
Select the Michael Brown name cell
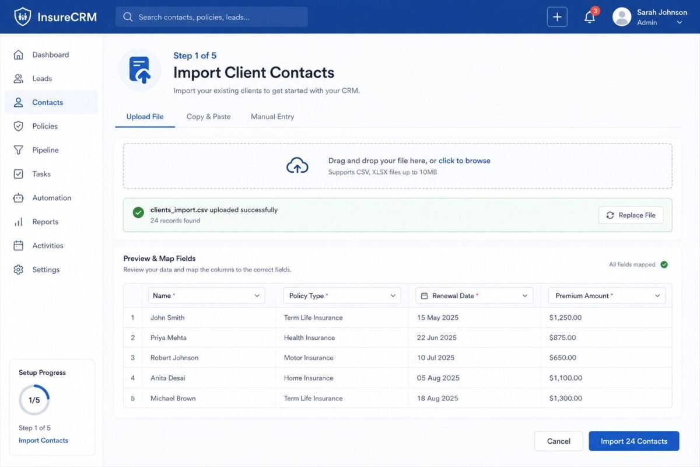[x=173, y=399]
